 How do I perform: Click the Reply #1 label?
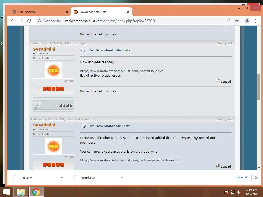[x=224, y=43]
